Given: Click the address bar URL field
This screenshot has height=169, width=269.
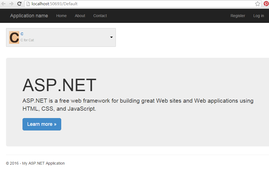Looking at the screenshot, I should click(x=143, y=4).
